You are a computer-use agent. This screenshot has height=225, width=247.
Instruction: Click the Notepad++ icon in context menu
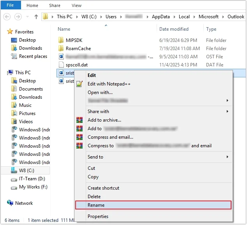click(x=79, y=84)
